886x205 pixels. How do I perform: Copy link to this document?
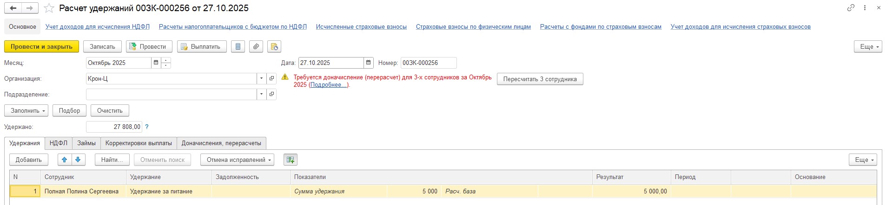[x=851, y=8]
